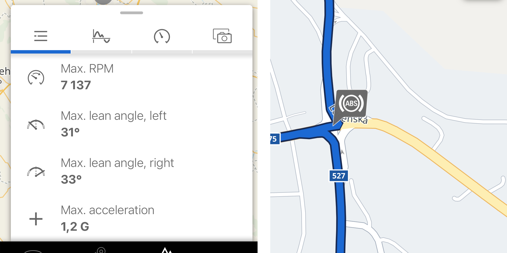The image size is (507, 253).
Task: Open the Max. RPM 7 137 entry
Action: [132, 77]
